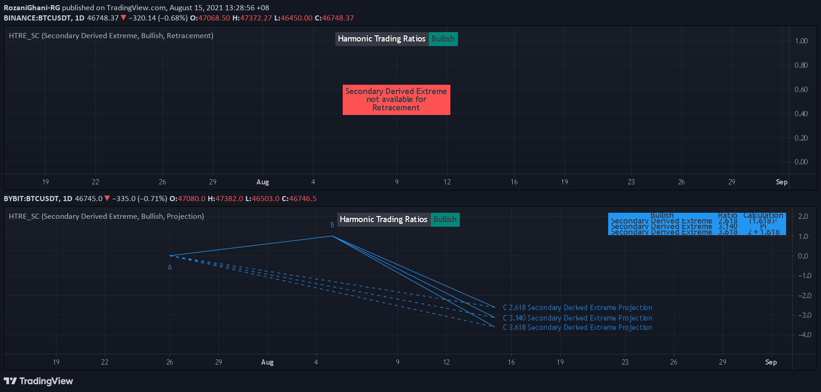821x392 pixels.
Task: Click the −3.0 tick on the Projection price scale
Action: click(x=805, y=315)
